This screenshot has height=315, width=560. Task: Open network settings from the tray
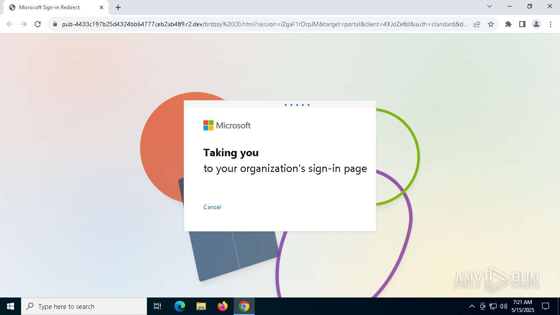coord(493,306)
